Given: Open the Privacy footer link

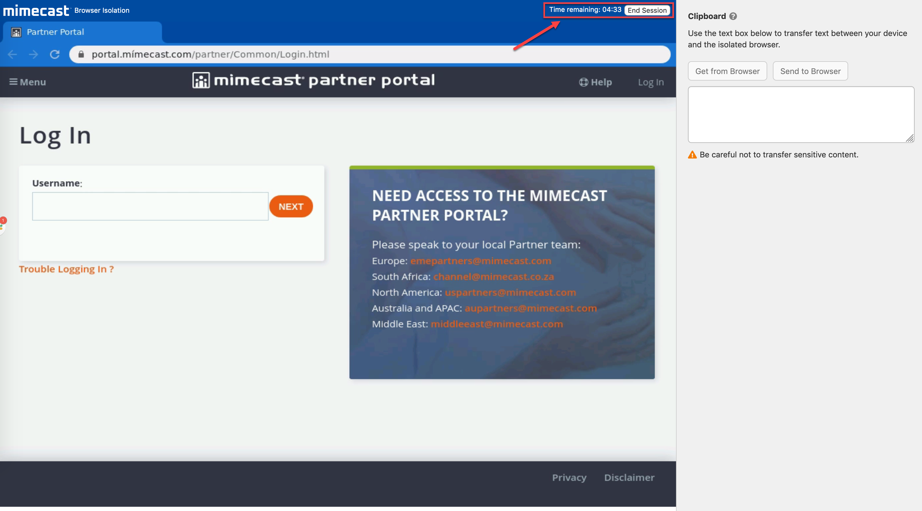Looking at the screenshot, I should pos(569,478).
